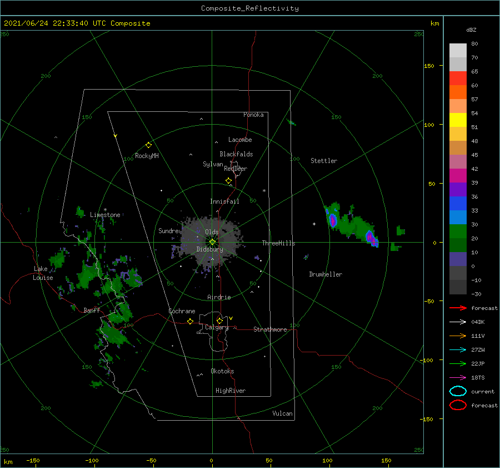Click the cyan current ellipse in legend
The image size is (500, 468).
click(458, 391)
